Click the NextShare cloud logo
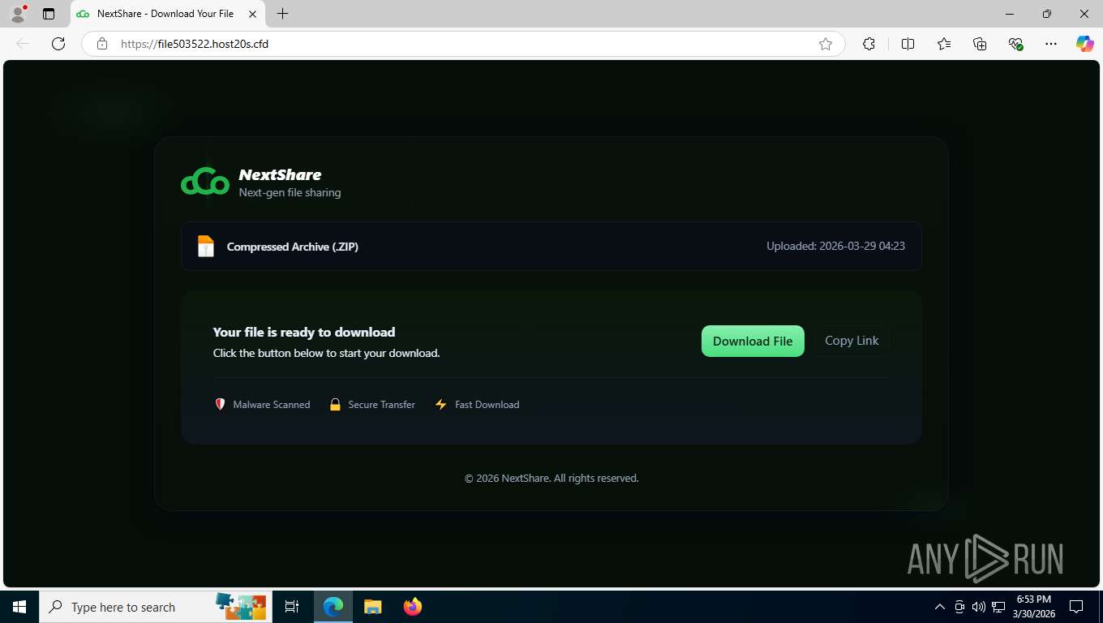 point(204,182)
